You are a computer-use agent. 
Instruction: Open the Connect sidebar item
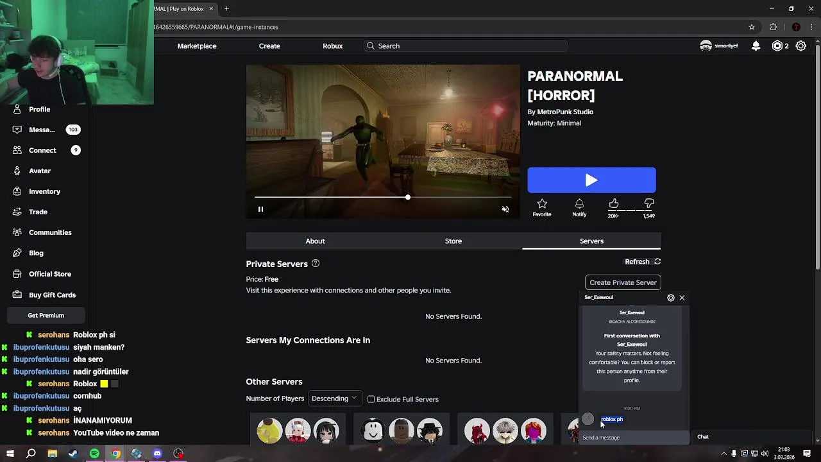tap(45, 150)
